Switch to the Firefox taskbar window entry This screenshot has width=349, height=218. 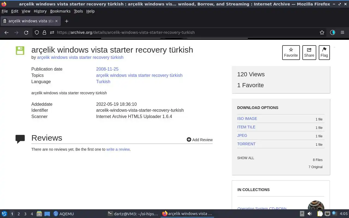click(187, 214)
